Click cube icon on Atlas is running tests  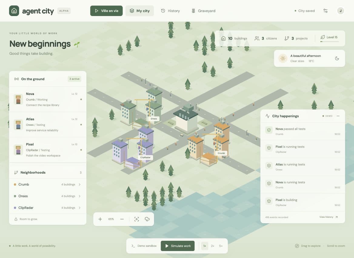[x=269, y=166]
